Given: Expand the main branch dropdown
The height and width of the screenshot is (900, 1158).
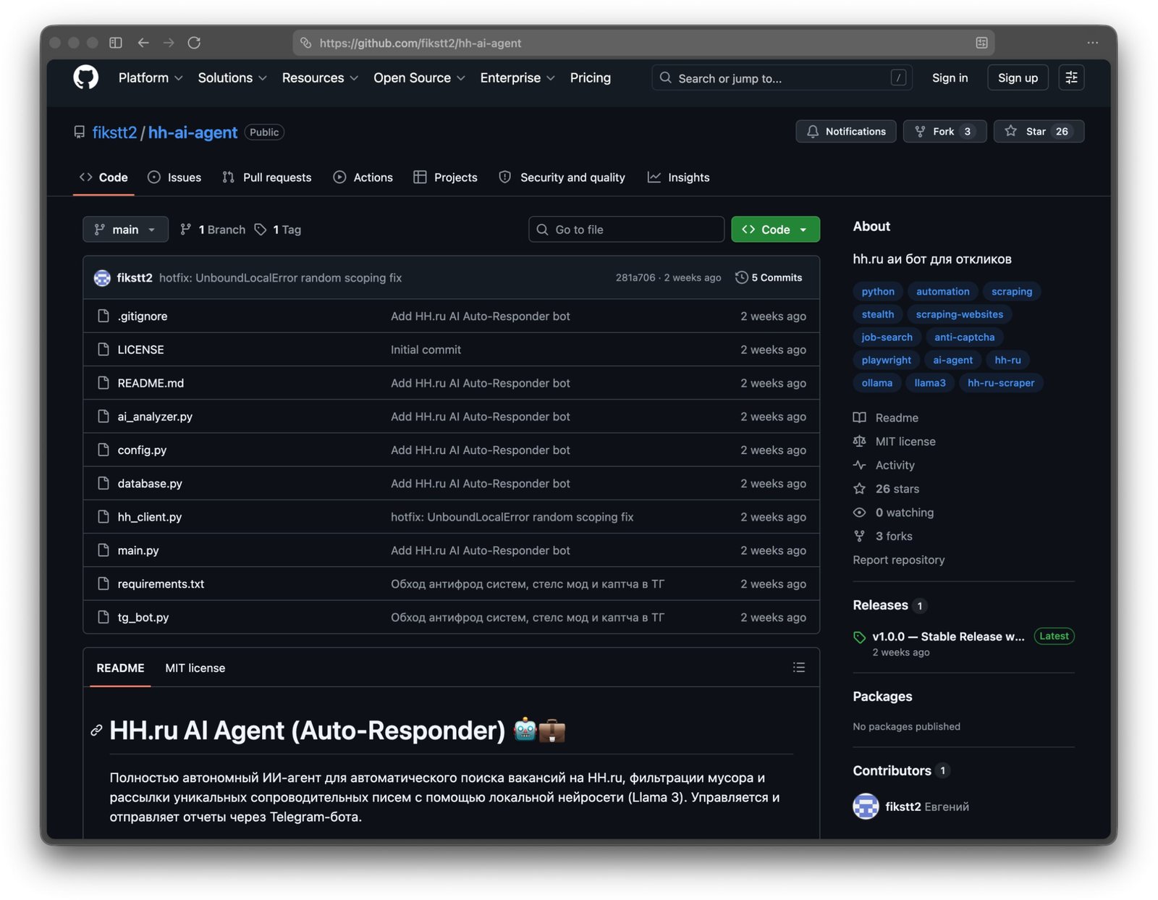Looking at the screenshot, I should pos(125,230).
